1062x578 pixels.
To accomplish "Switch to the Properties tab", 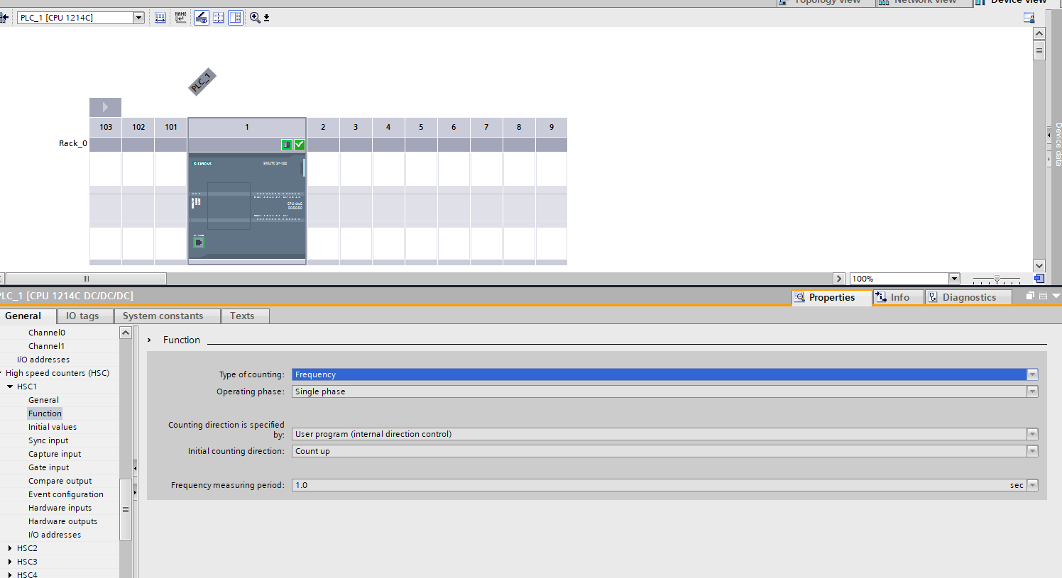I will 832,297.
